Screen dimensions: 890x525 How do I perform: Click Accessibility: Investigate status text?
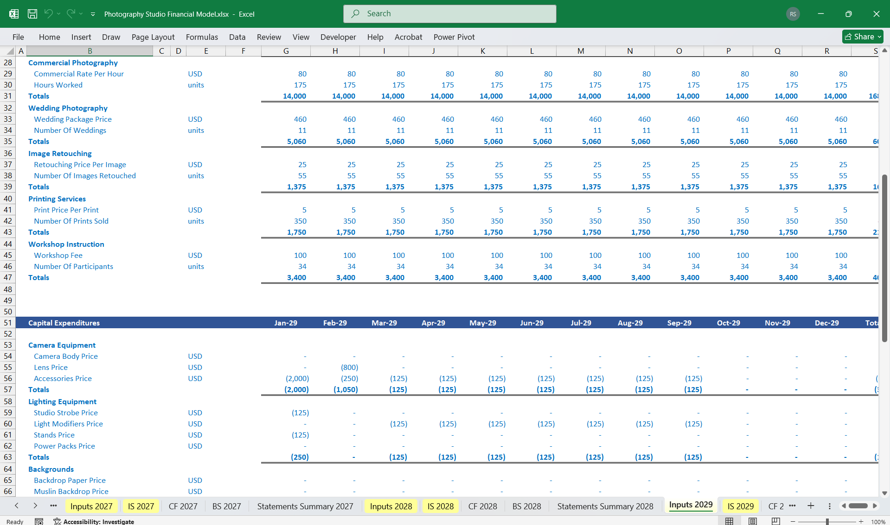[x=94, y=521]
